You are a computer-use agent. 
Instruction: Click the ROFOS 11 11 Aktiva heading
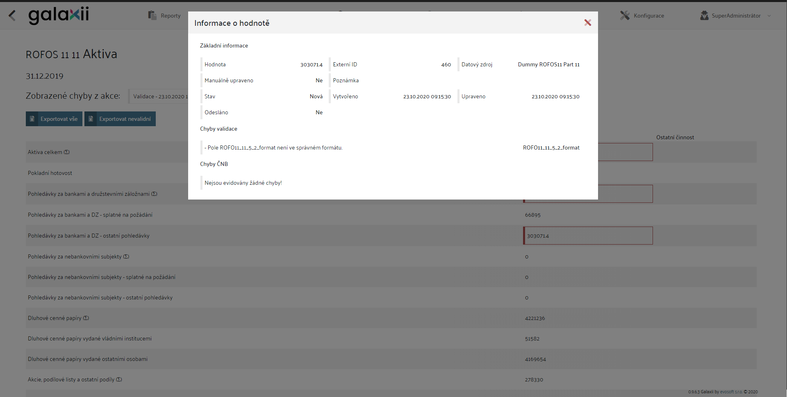[71, 54]
